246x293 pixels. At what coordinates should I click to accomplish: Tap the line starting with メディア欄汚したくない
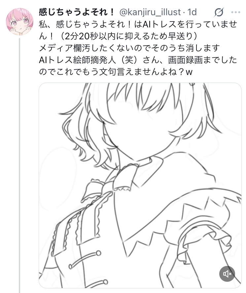click(x=129, y=48)
